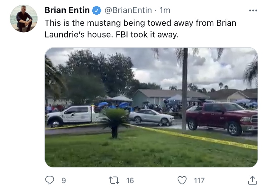263x190 pixels.
Task: Go to @BrianEntin handle
Action: click(x=128, y=10)
